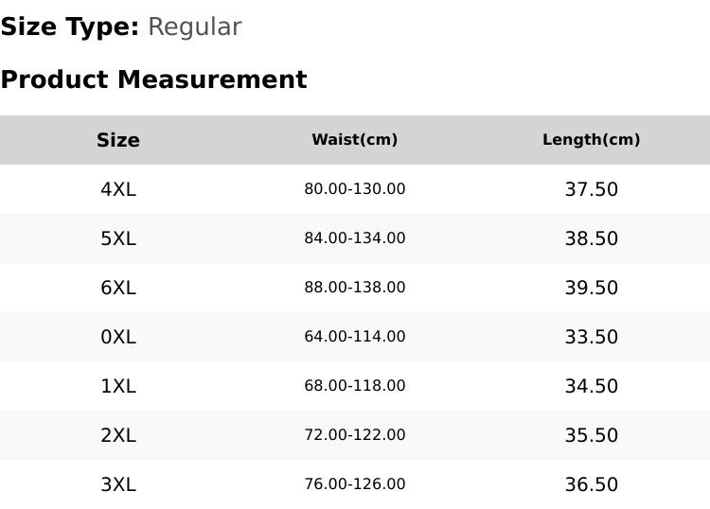Click the 80.00-130.00 waist value
The image size is (710, 509).
pos(355,189)
